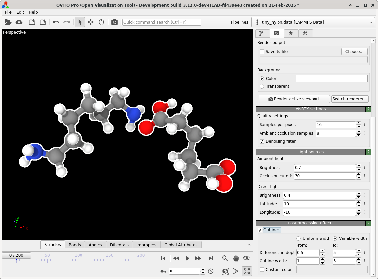This screenshot has height=279, width=378.
Task: Collapse the panel above the data tabs
Action: 249,245
